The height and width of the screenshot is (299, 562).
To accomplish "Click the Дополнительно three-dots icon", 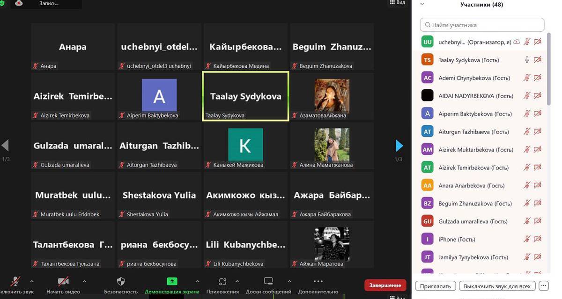I will tap(318, 281).
